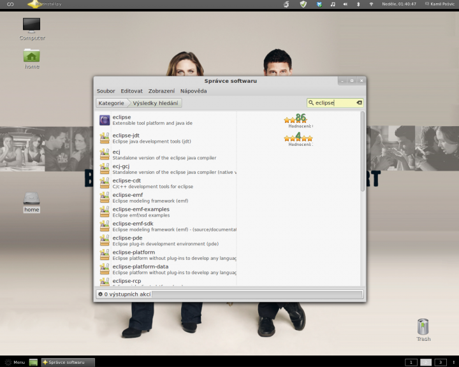
Task: Open the Zobrazení menu
Action: [161, 91]
